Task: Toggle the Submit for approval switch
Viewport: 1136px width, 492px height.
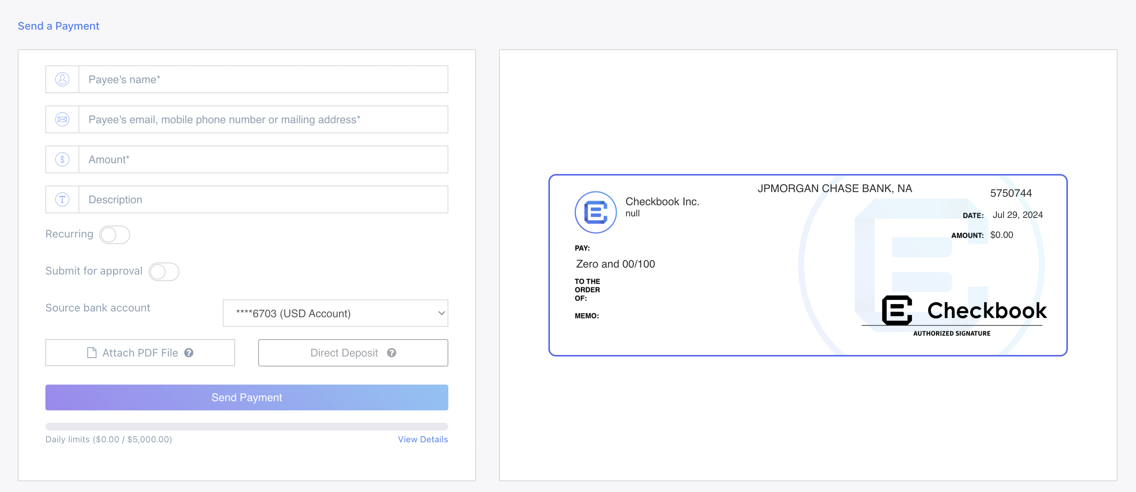Action: coord(164,271)
